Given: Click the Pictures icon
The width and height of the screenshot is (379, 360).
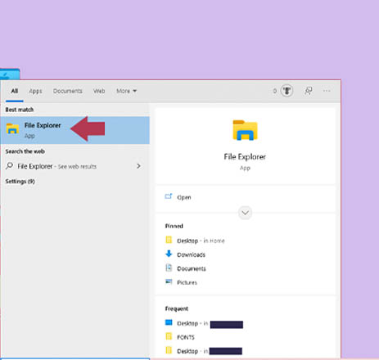Looking at the screenshot, I should point(169,281).
